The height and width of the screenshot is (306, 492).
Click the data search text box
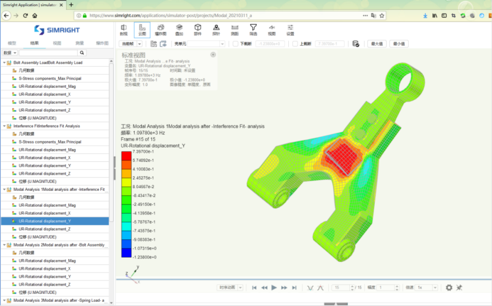coord(48,53)
